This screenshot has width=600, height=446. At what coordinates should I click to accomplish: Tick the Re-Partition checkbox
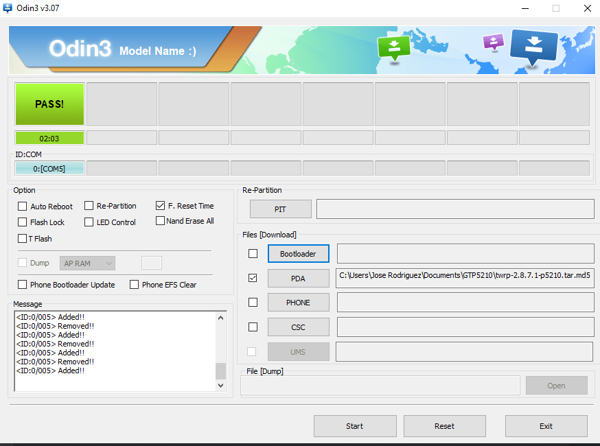[89, 206]
